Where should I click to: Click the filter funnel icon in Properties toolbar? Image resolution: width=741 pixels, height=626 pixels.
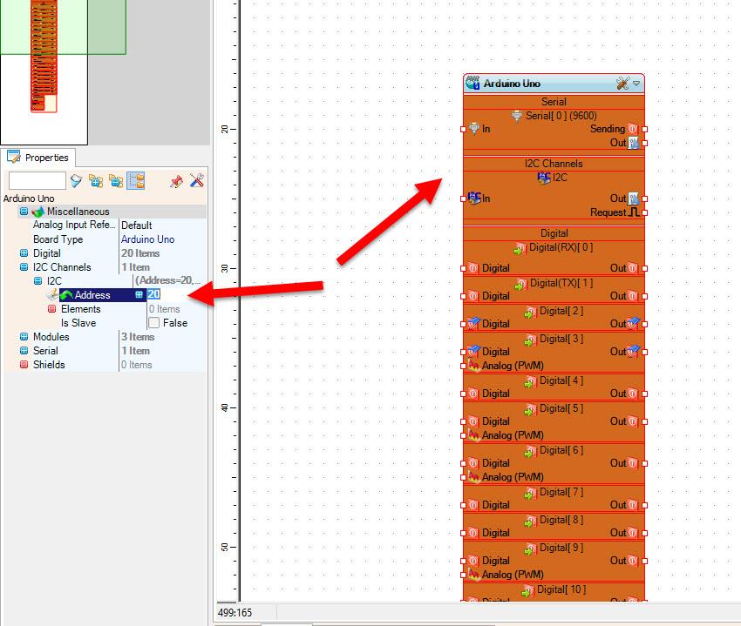(76, 181)
